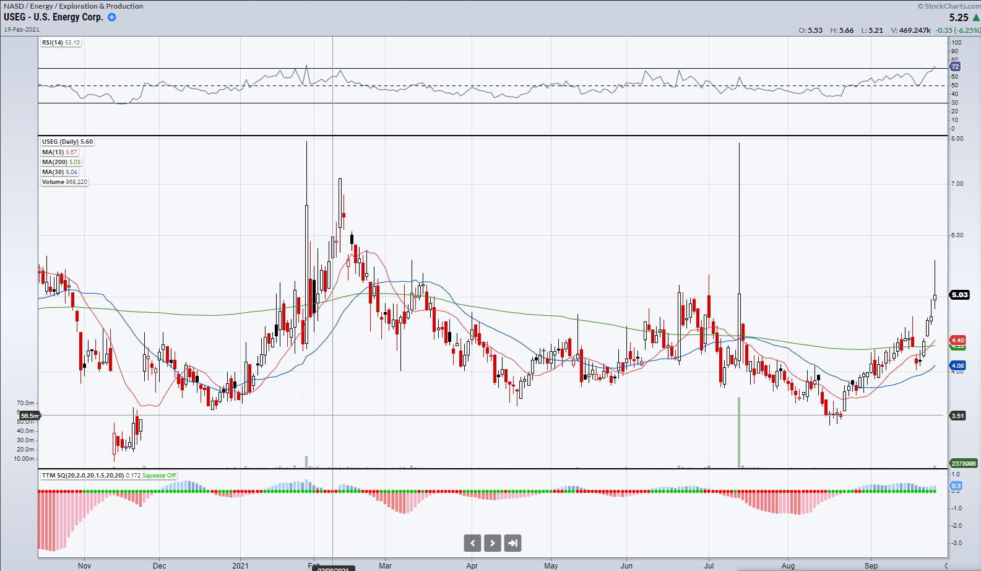Click the last price 5.25 text

click(959, 17)
